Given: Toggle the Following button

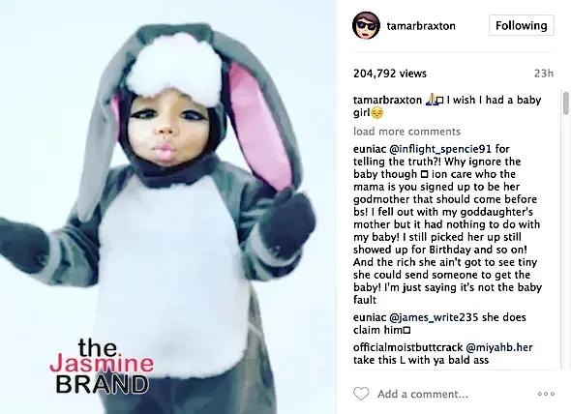Looking at the screenshot, I should coord(521,25).
